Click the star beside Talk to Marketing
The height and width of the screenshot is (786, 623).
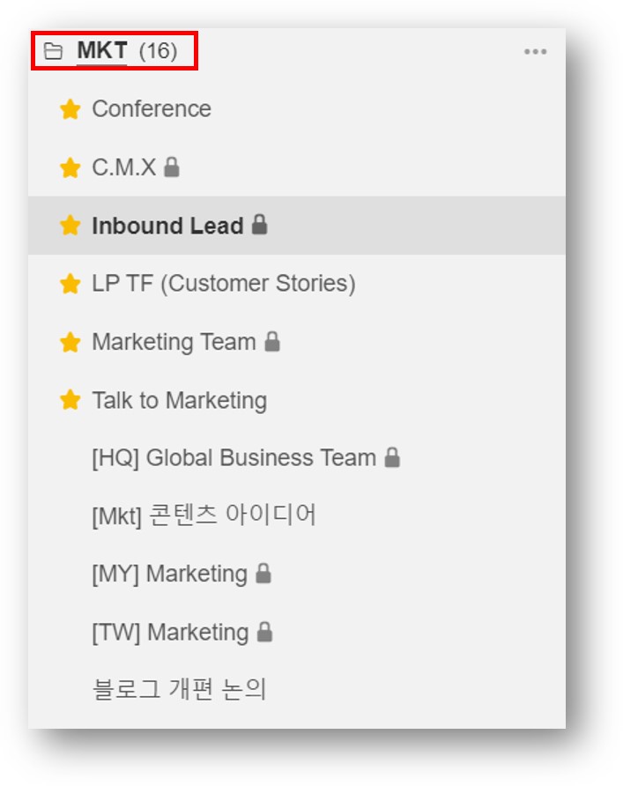pos(70,400)
